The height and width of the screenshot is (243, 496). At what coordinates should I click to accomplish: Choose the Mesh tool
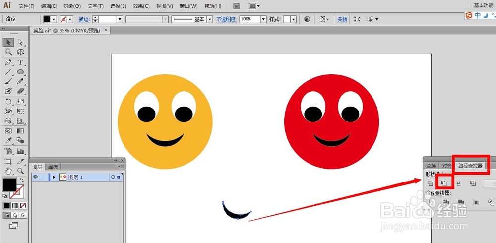coord(8,131)
